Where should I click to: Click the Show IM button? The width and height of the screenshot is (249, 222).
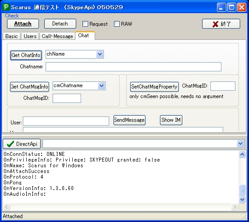(171, 120)
